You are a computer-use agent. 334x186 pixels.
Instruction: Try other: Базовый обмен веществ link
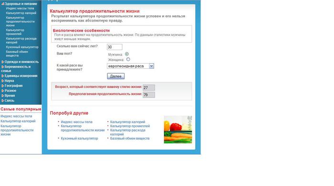pos(130,138)
